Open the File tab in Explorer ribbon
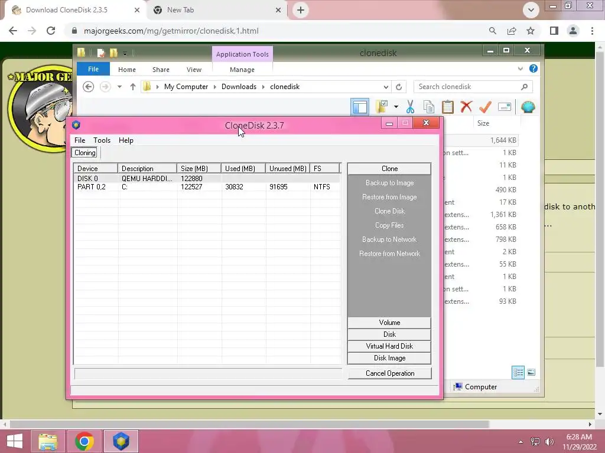 pos(93,69)
